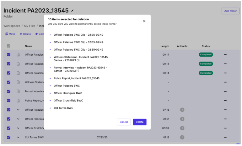Click Delete in the toolbar
This screenshot has width=242, height=146.
point(25,34)
